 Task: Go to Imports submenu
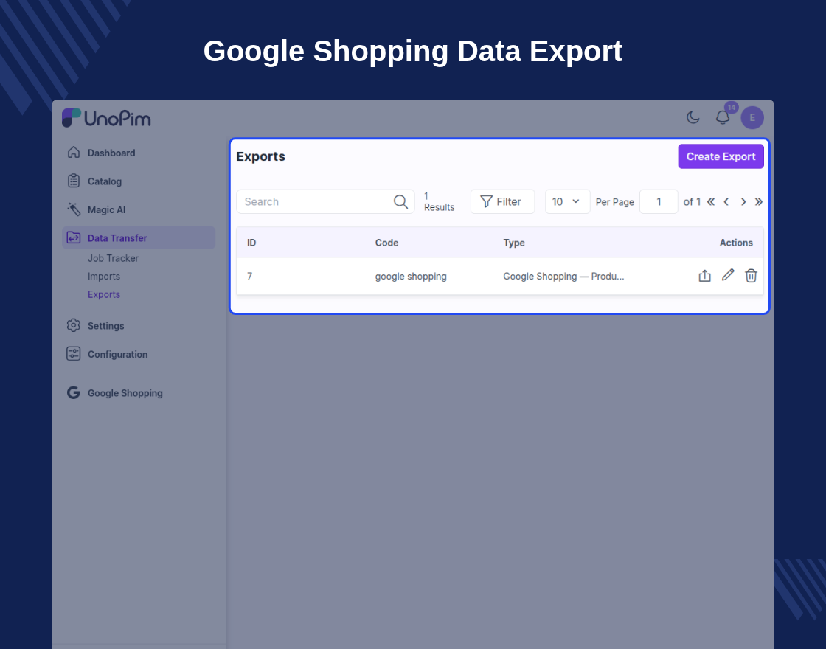coord(104,276)
